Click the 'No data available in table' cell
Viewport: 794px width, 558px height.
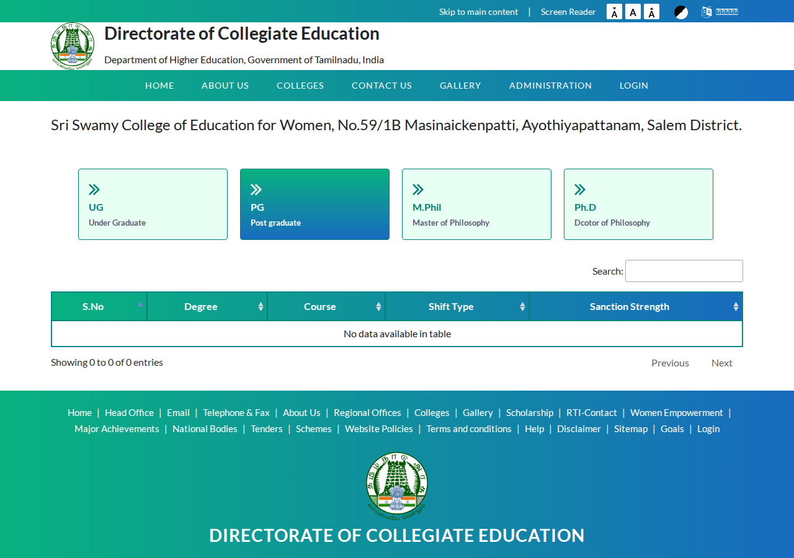tap(397, 334)
